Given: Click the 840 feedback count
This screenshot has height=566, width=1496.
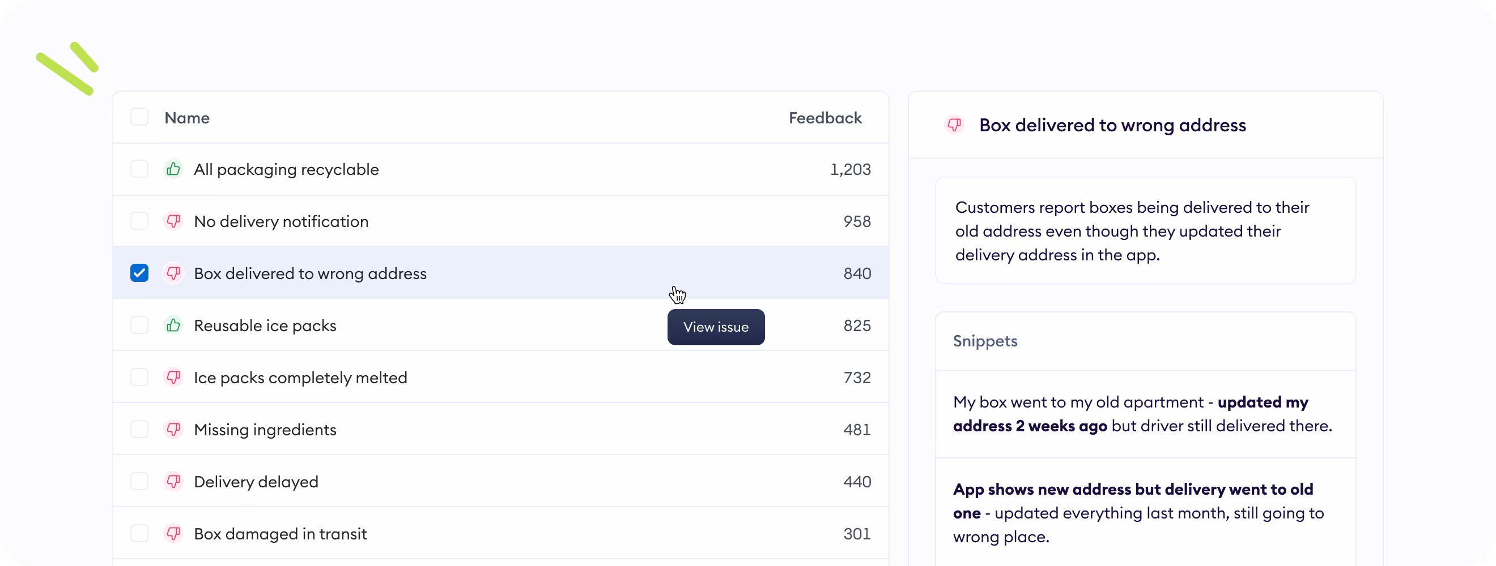Looking at the screenshot, I should point(857,273).
